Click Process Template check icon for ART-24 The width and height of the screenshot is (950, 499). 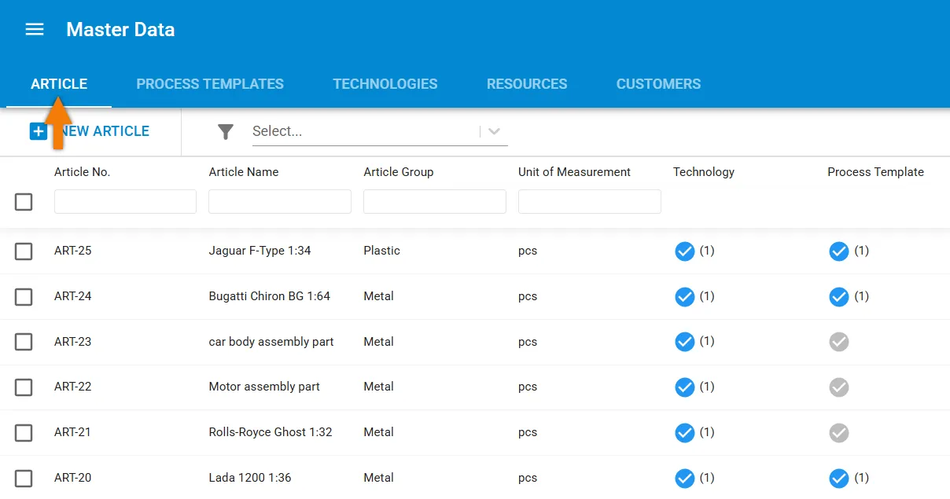(x=839, y=297)
